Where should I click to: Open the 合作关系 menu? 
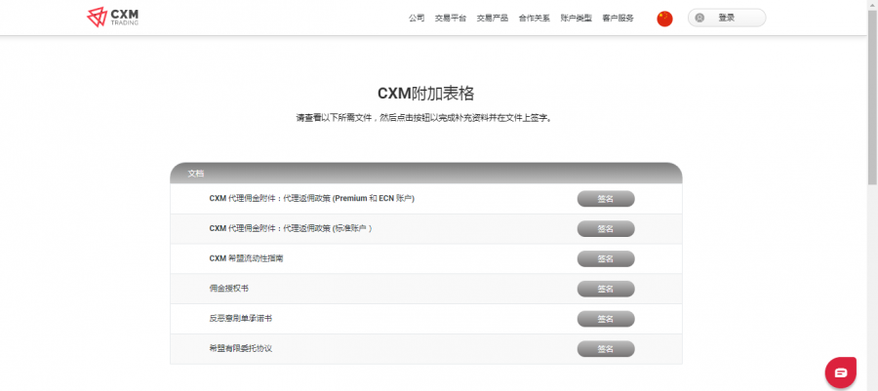pyautogui.click(x=535, y=18)
